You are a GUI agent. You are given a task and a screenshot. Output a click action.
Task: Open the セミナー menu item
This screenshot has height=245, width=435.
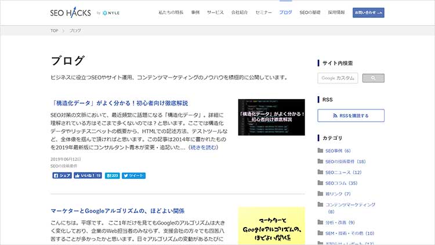[263, 13]
